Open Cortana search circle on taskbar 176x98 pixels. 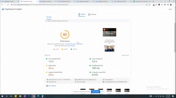7,96
